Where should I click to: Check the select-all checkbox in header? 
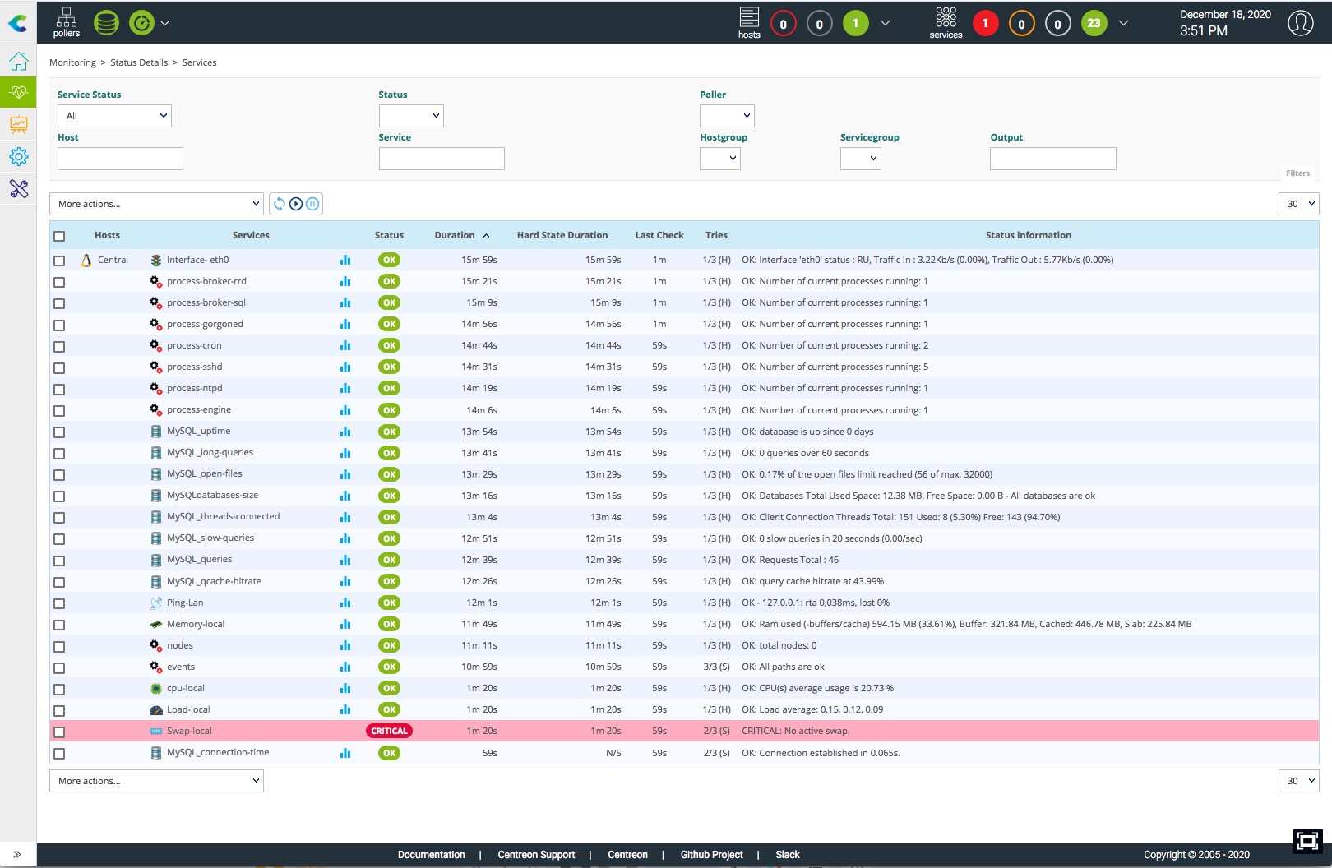click(x=59, y=236)
